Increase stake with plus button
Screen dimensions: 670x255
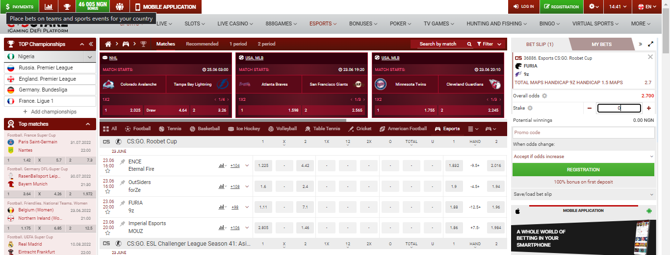click(649, 108)
